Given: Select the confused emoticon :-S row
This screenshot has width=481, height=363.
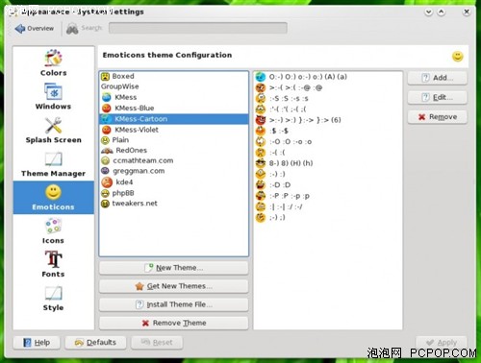Looking at the screenshot, I should (x=328, y=98).
